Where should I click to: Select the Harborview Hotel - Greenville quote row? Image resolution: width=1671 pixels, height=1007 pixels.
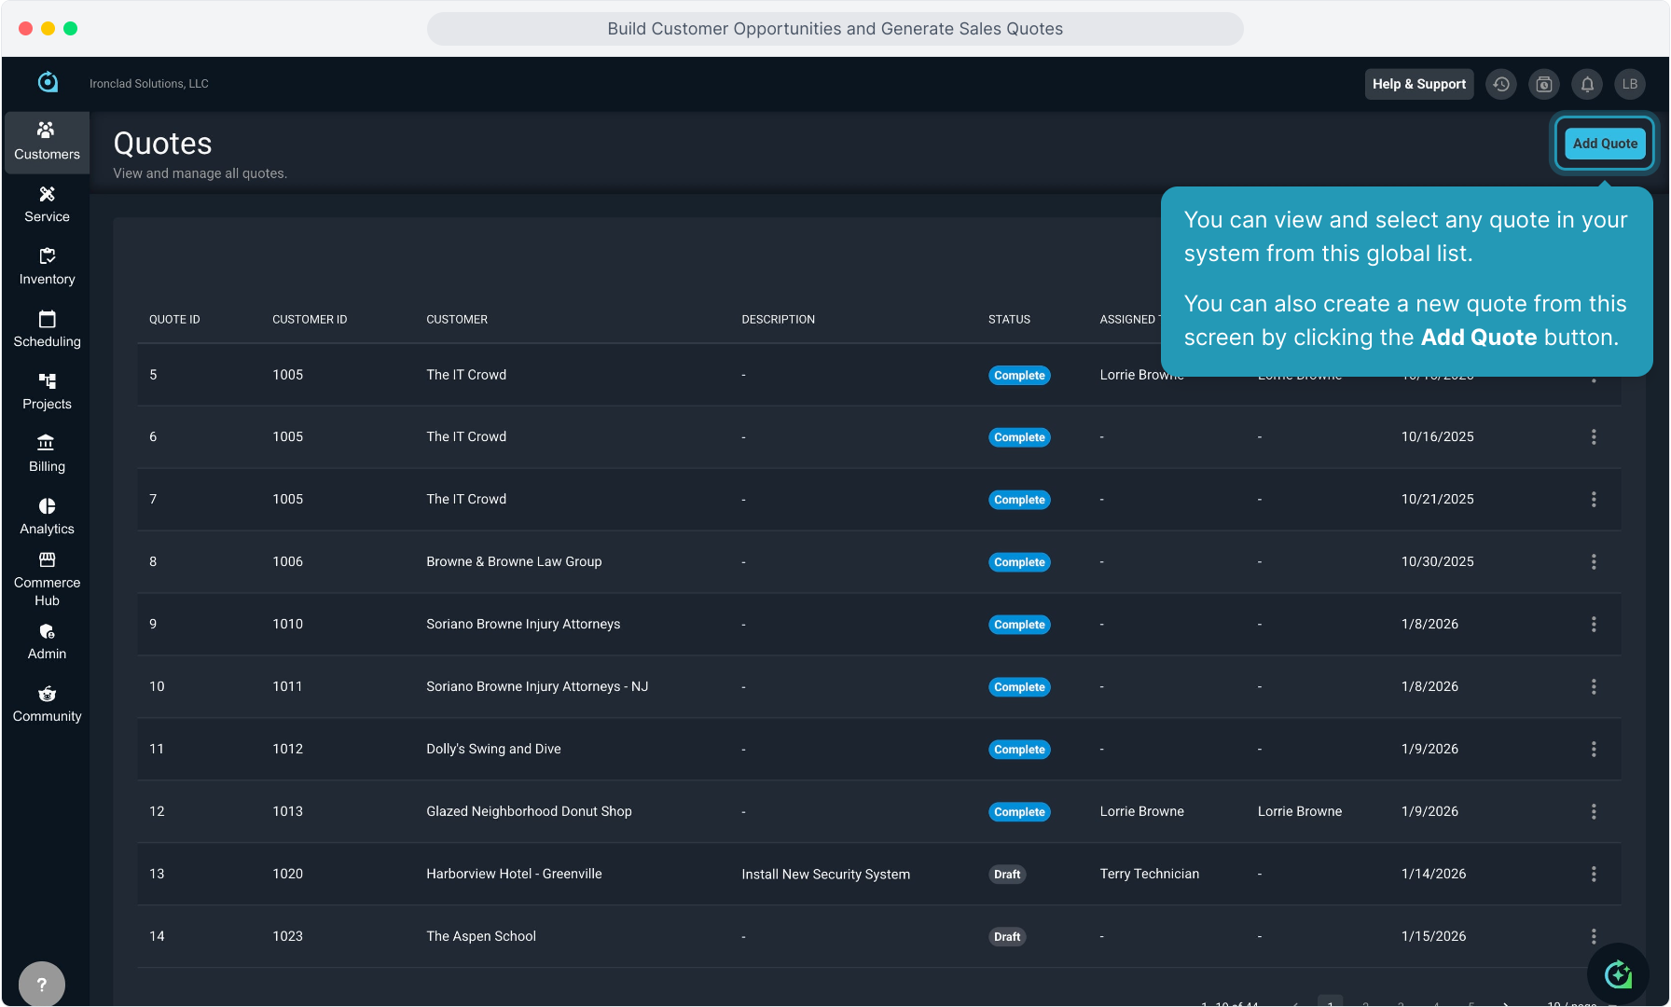[x=514, y=874]
